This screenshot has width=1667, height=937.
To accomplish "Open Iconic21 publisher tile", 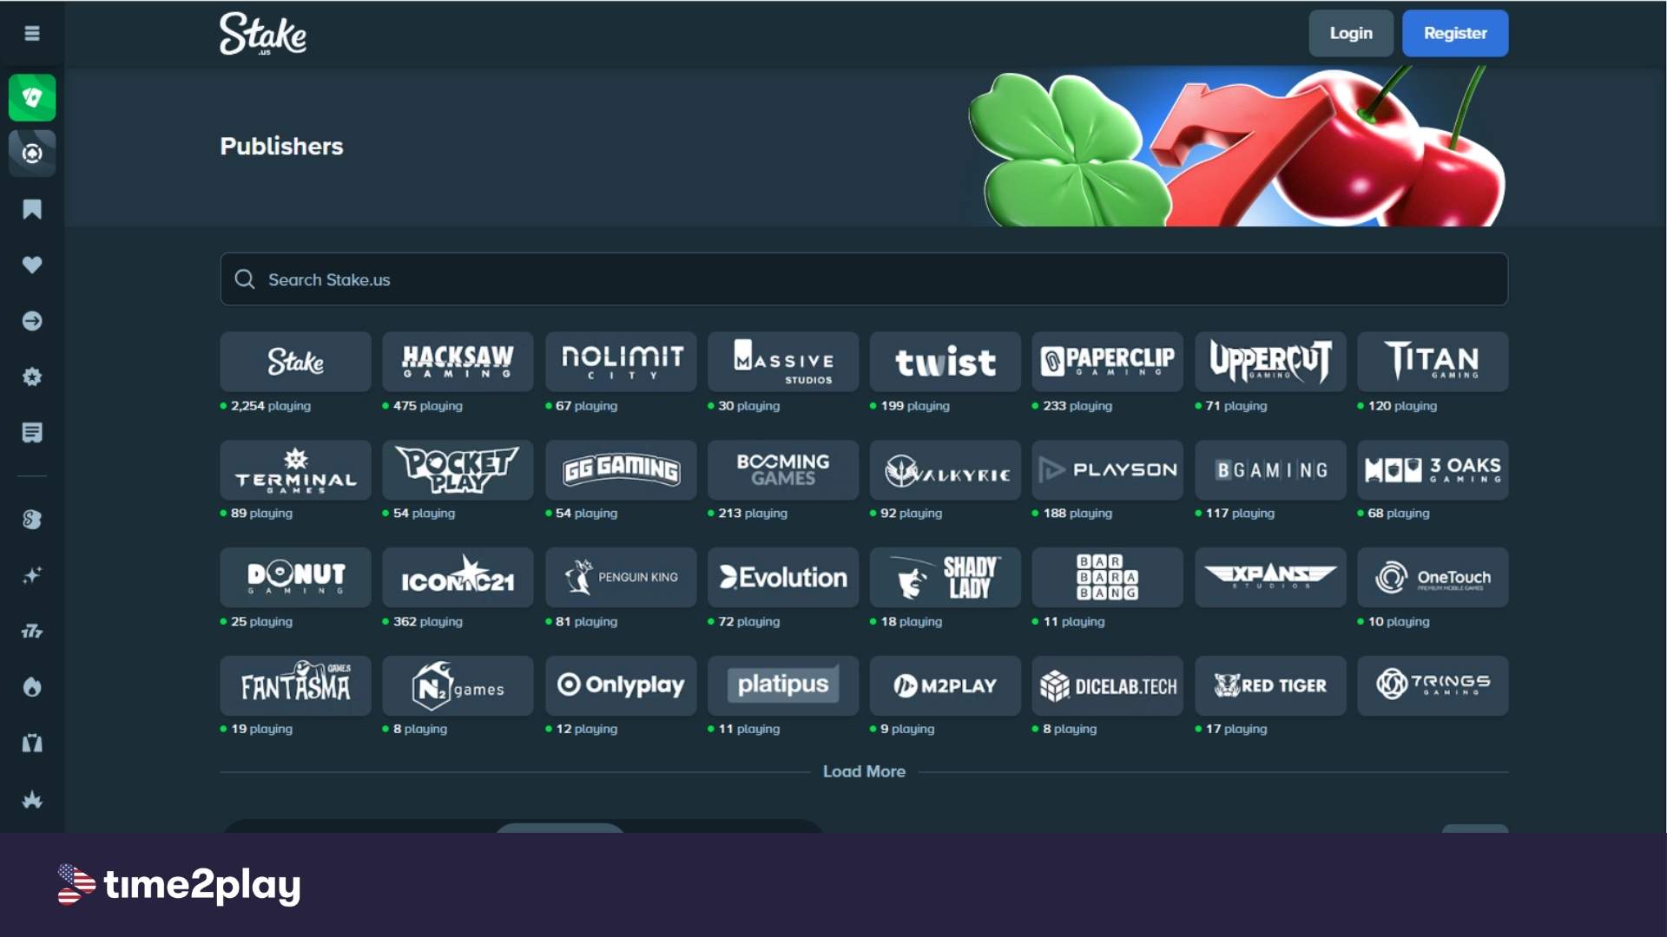I will [x=458, y=577].
